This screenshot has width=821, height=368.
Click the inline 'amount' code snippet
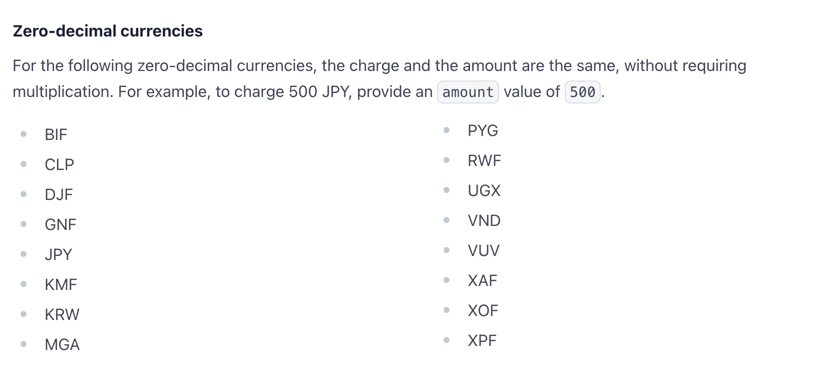pos(468,92)
